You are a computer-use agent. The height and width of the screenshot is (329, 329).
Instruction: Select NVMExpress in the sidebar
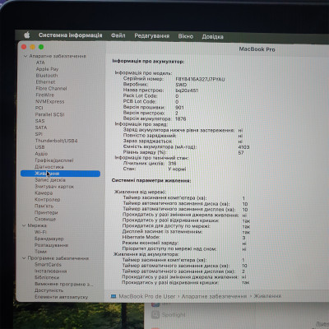click(49, 101)
